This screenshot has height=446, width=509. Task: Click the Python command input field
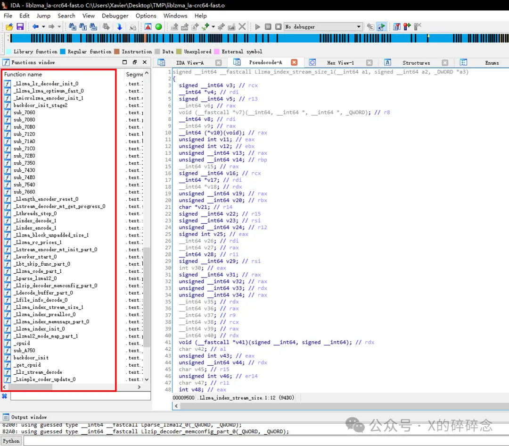point(264,441)
